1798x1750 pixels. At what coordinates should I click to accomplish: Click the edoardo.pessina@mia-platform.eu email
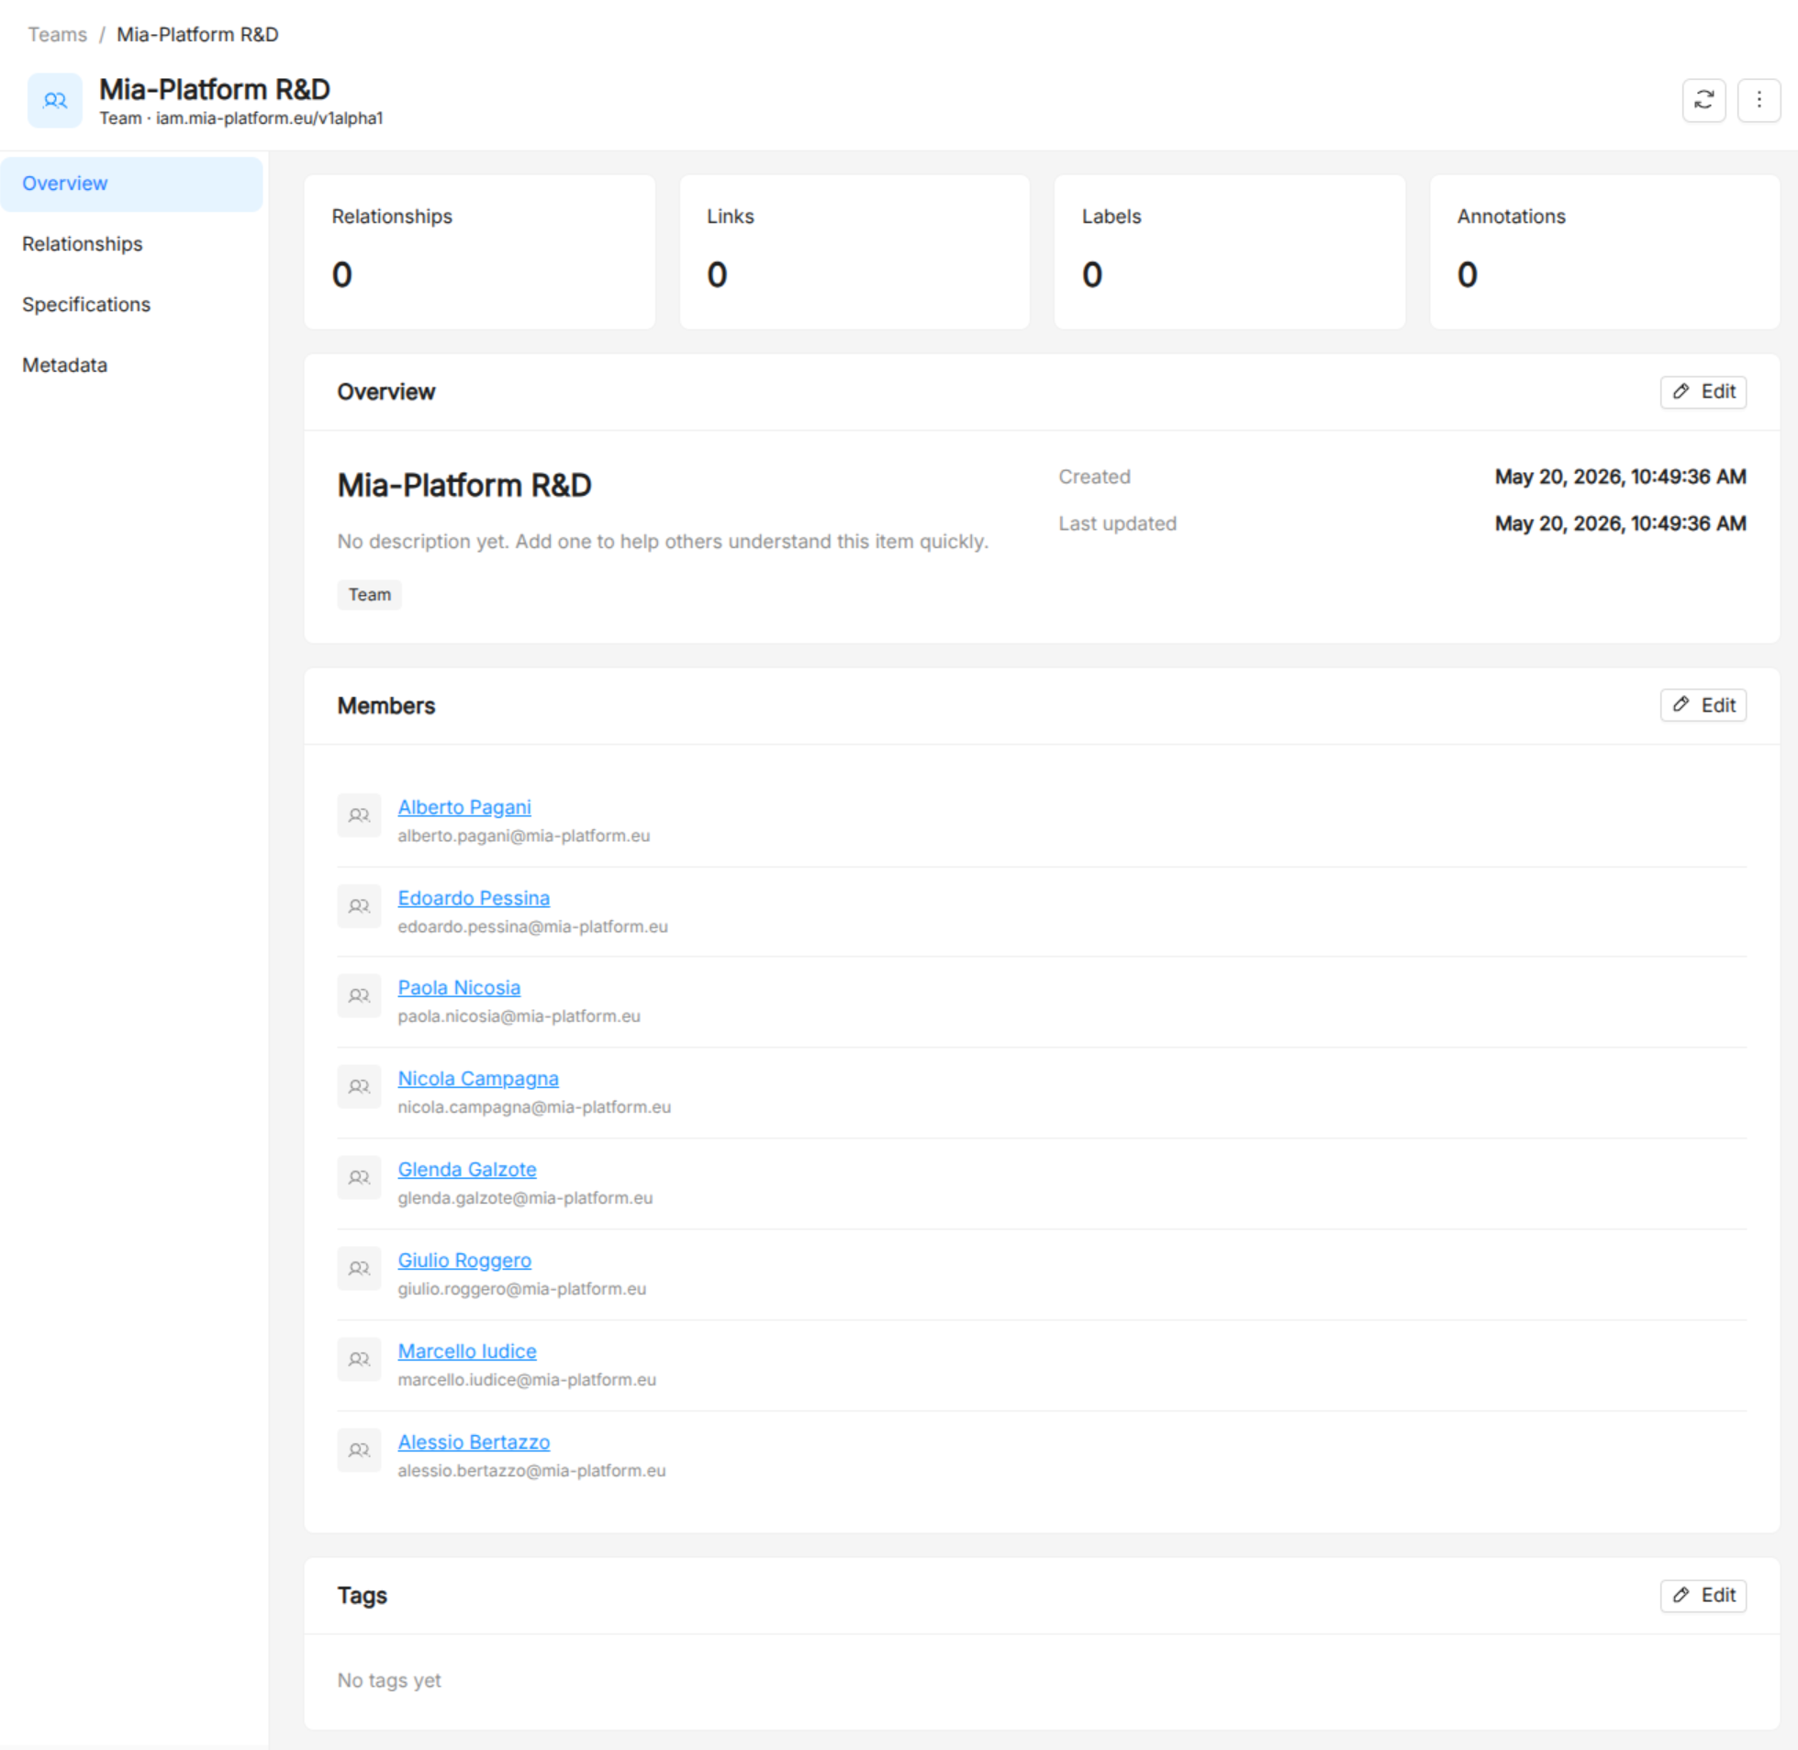tap(533, 927)
